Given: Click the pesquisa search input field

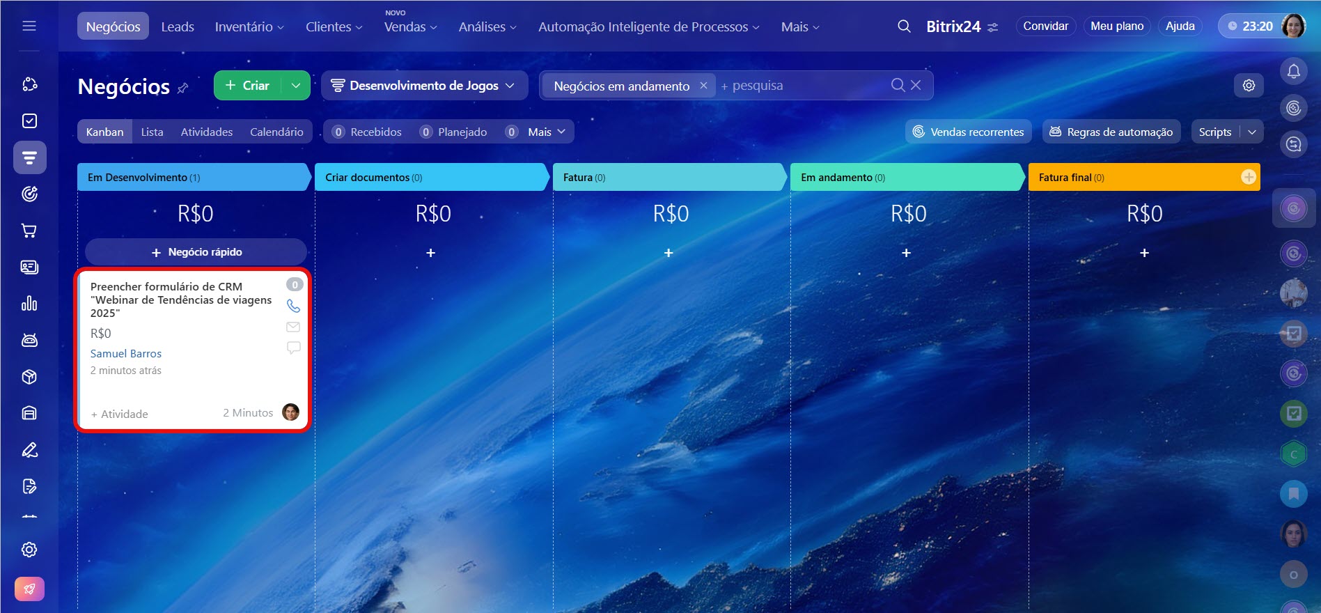Looking at the screenshot, I should pos(801,86).
